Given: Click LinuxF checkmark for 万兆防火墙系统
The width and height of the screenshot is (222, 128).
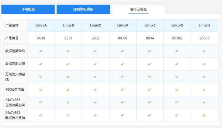Looking at the screenshot, I should tap(122, 77).
